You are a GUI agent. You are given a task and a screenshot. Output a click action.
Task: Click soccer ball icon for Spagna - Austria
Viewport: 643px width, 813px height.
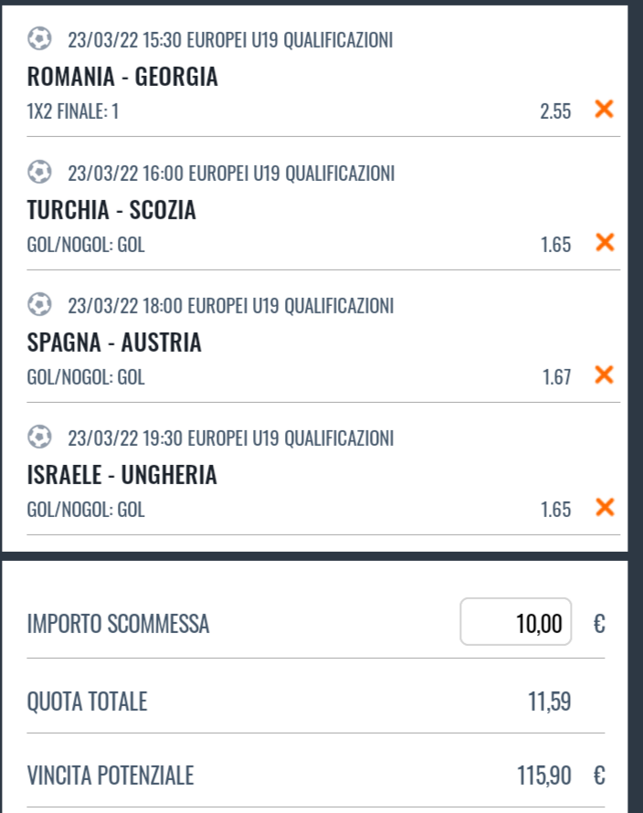tap(39, 305)
